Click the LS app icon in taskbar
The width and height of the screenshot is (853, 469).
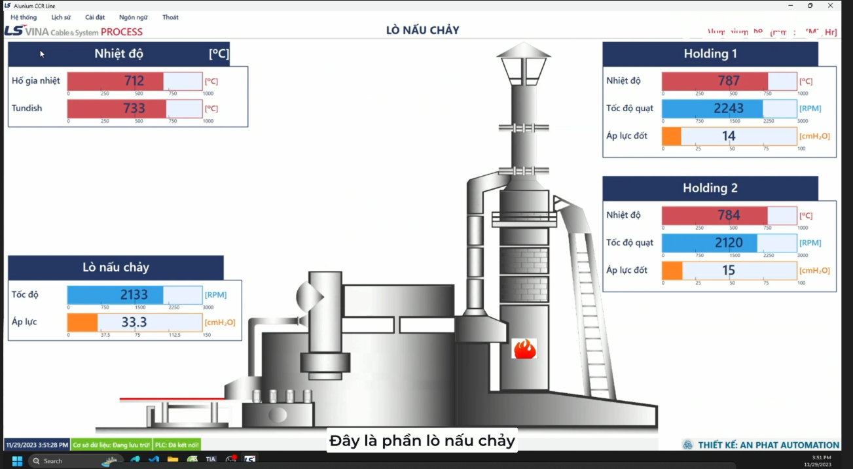click(x=249, y=460)
